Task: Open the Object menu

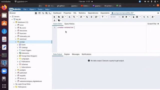Action: (x=32, y=9)
